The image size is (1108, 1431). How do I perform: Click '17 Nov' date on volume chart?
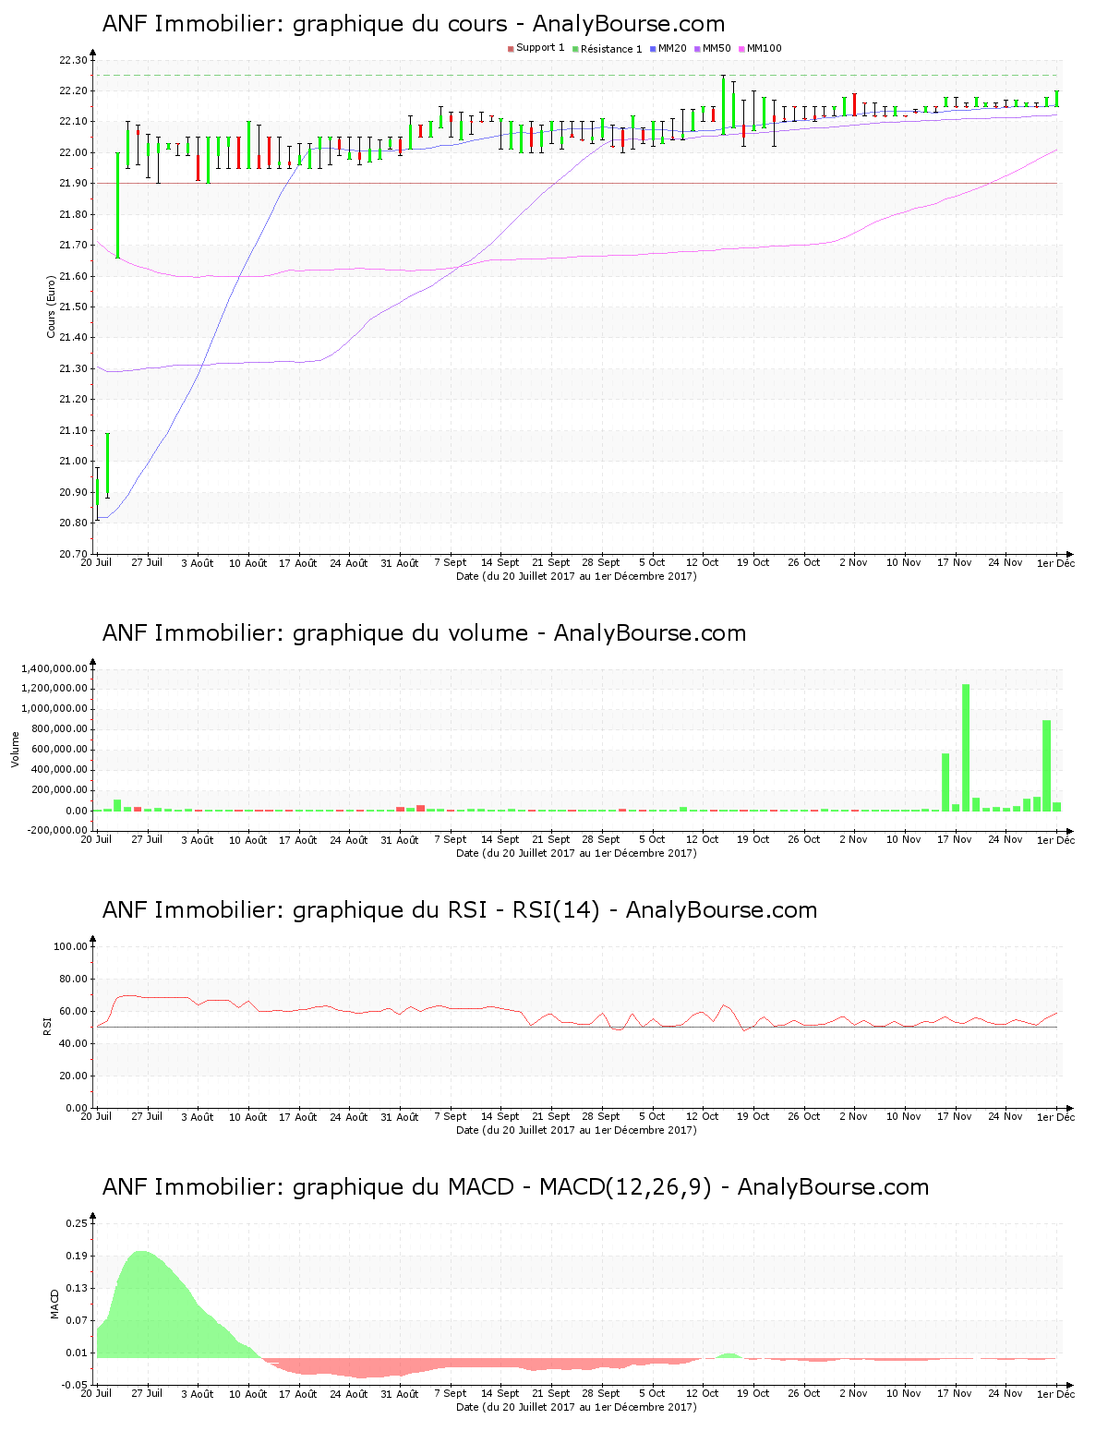[955, 839]
